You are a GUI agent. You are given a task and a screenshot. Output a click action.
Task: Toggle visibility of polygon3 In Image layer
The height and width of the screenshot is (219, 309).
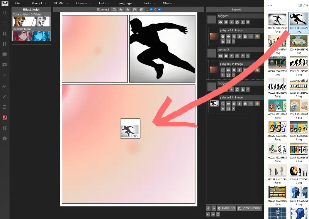tap(228, 103)
